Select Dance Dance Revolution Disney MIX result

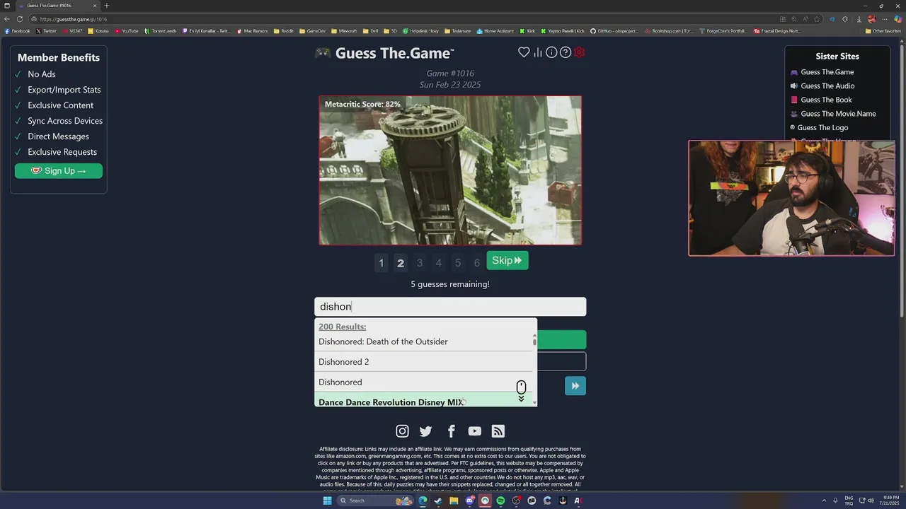[x=425, y=401]
